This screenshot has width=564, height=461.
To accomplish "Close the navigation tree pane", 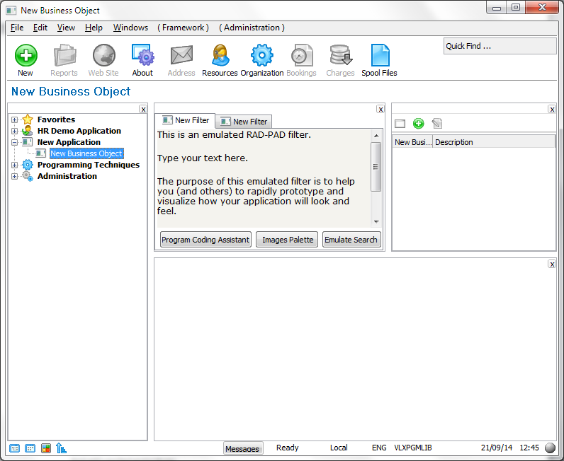I will click(143, 109).
